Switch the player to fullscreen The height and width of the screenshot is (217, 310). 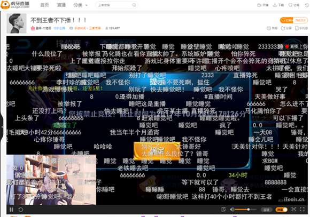click(302, 210)
